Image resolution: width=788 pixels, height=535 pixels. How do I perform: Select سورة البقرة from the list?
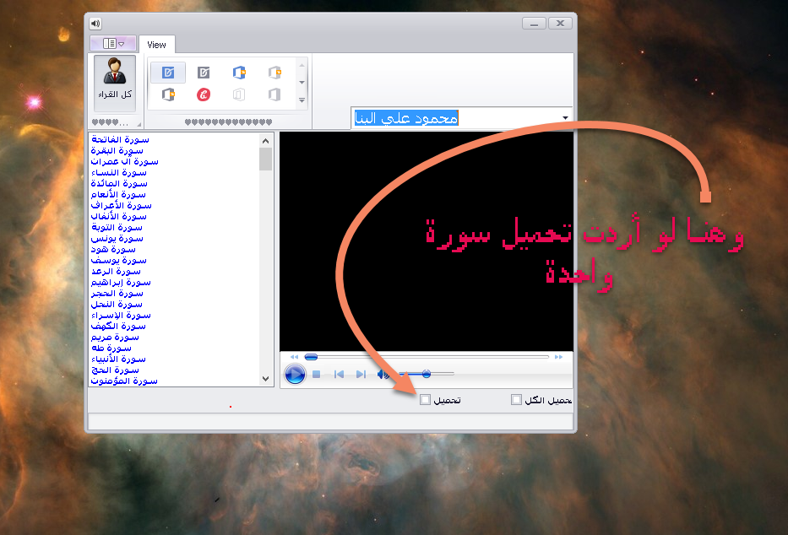[x=119, y=150]
